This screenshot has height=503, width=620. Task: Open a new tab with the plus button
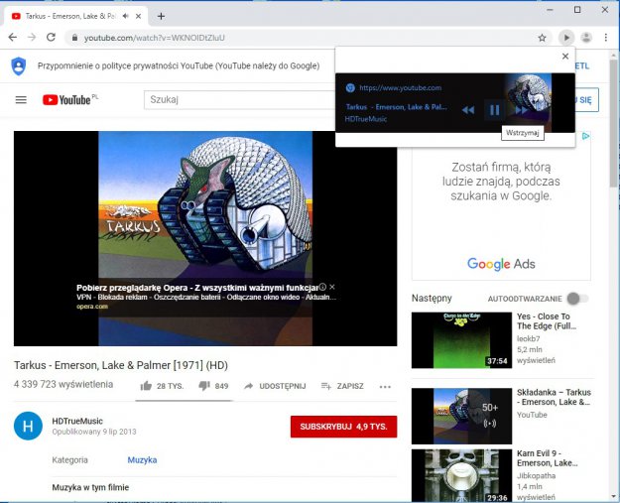tap(161, 16)
